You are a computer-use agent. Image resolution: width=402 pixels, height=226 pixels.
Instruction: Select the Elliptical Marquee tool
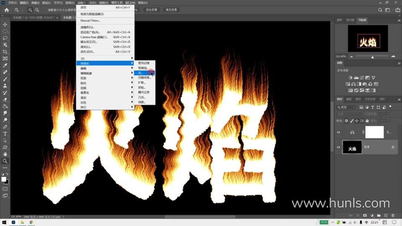tap(5, 31)
